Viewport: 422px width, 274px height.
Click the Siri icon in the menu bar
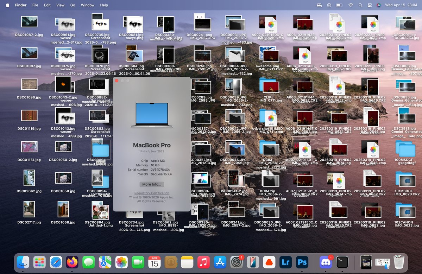click(379, 5)
